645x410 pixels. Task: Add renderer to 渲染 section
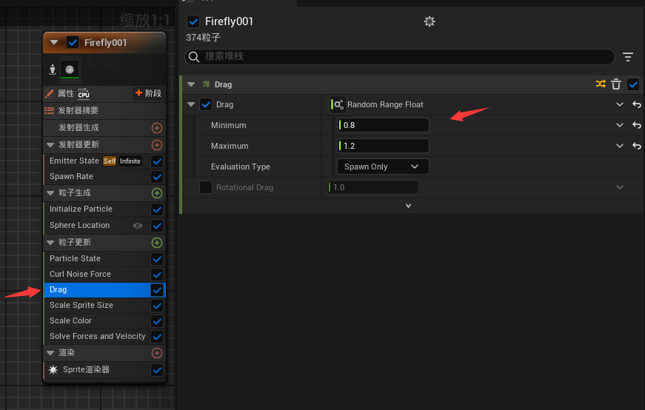[x=157, y=353]
